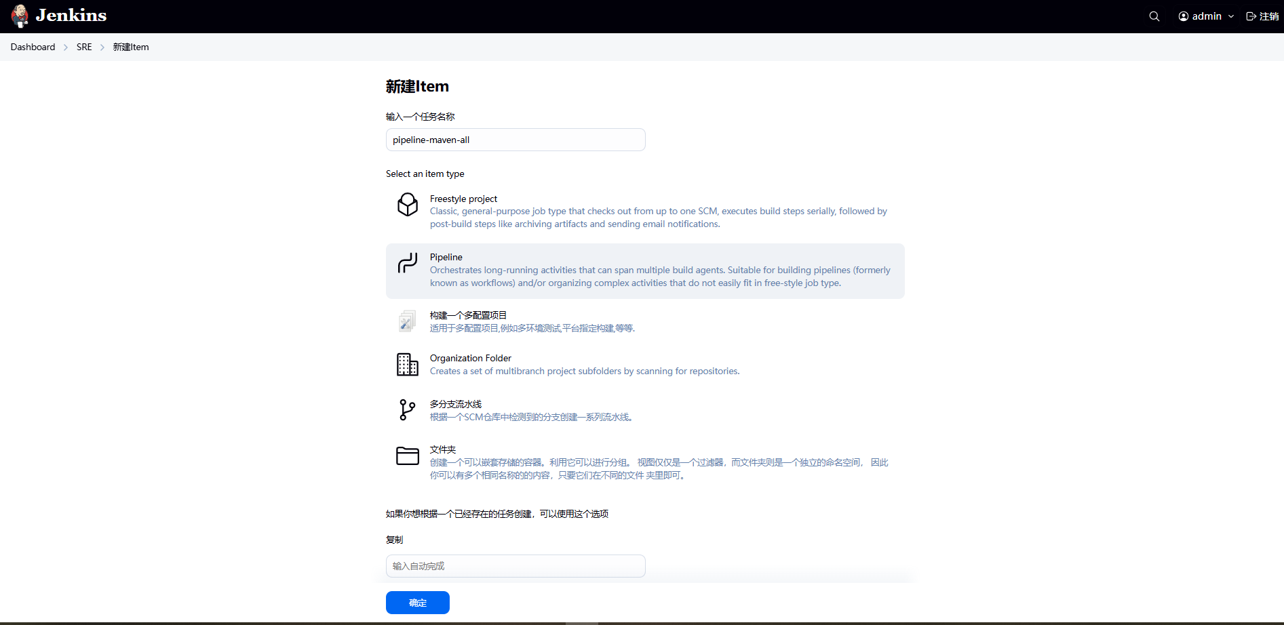Screen dimensions: 1284x625
Task: Select Organization Folder item type
Action: (x=645, y=365)
